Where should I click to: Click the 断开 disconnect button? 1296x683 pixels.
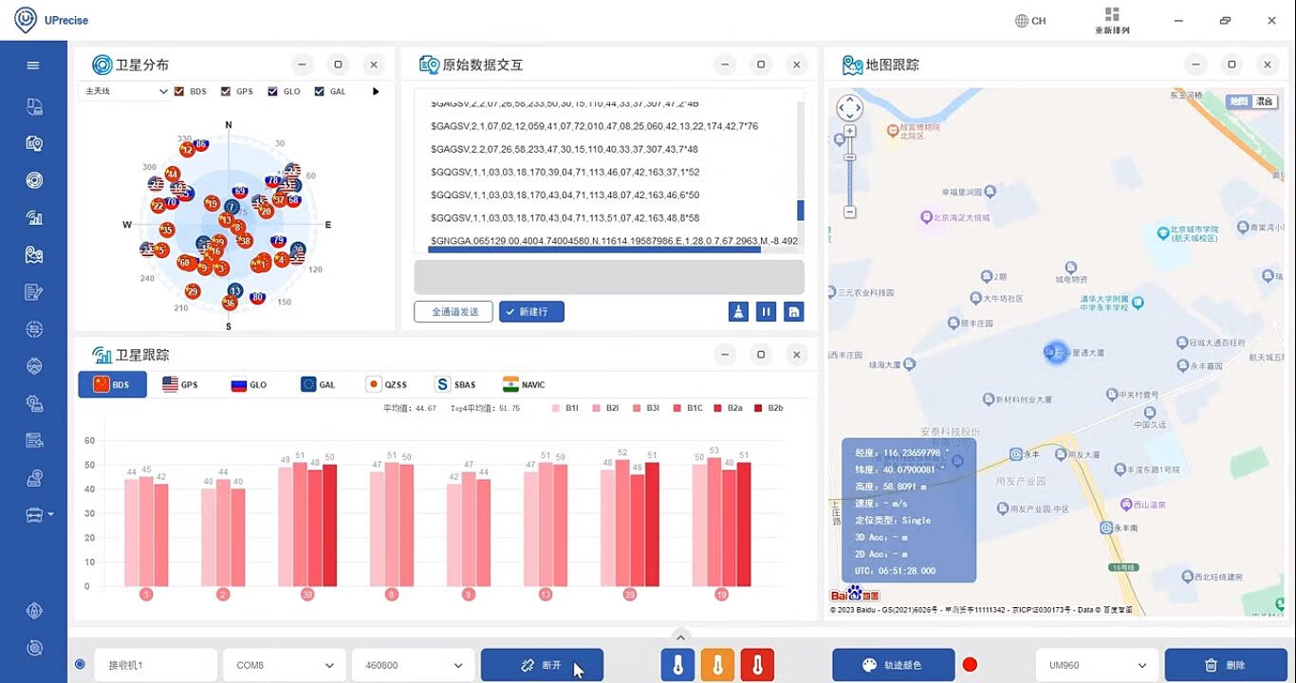[x=542, y=665]
